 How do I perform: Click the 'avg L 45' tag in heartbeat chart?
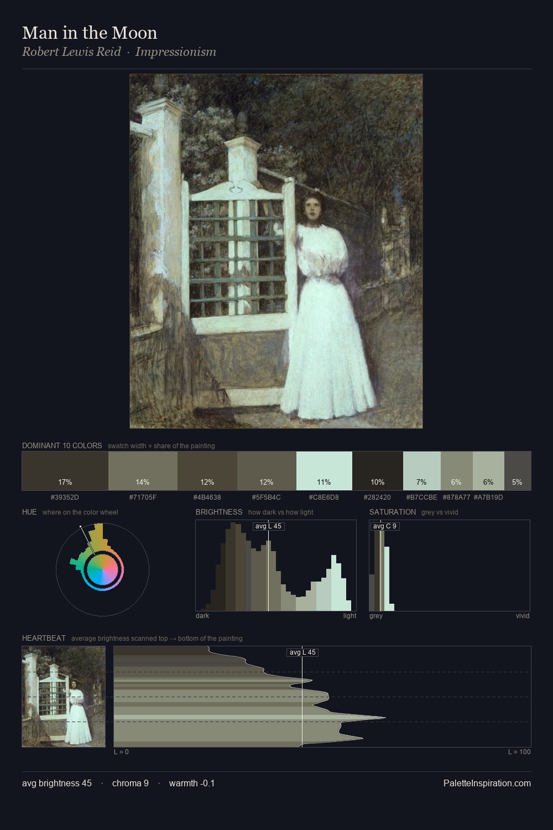point(302,652)
